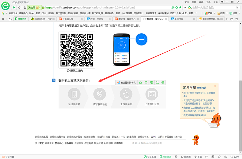The height and width of the screenshot is (159, 242).
Task: Go back with the browser back arrow
Action: click(x=14, y=7)
